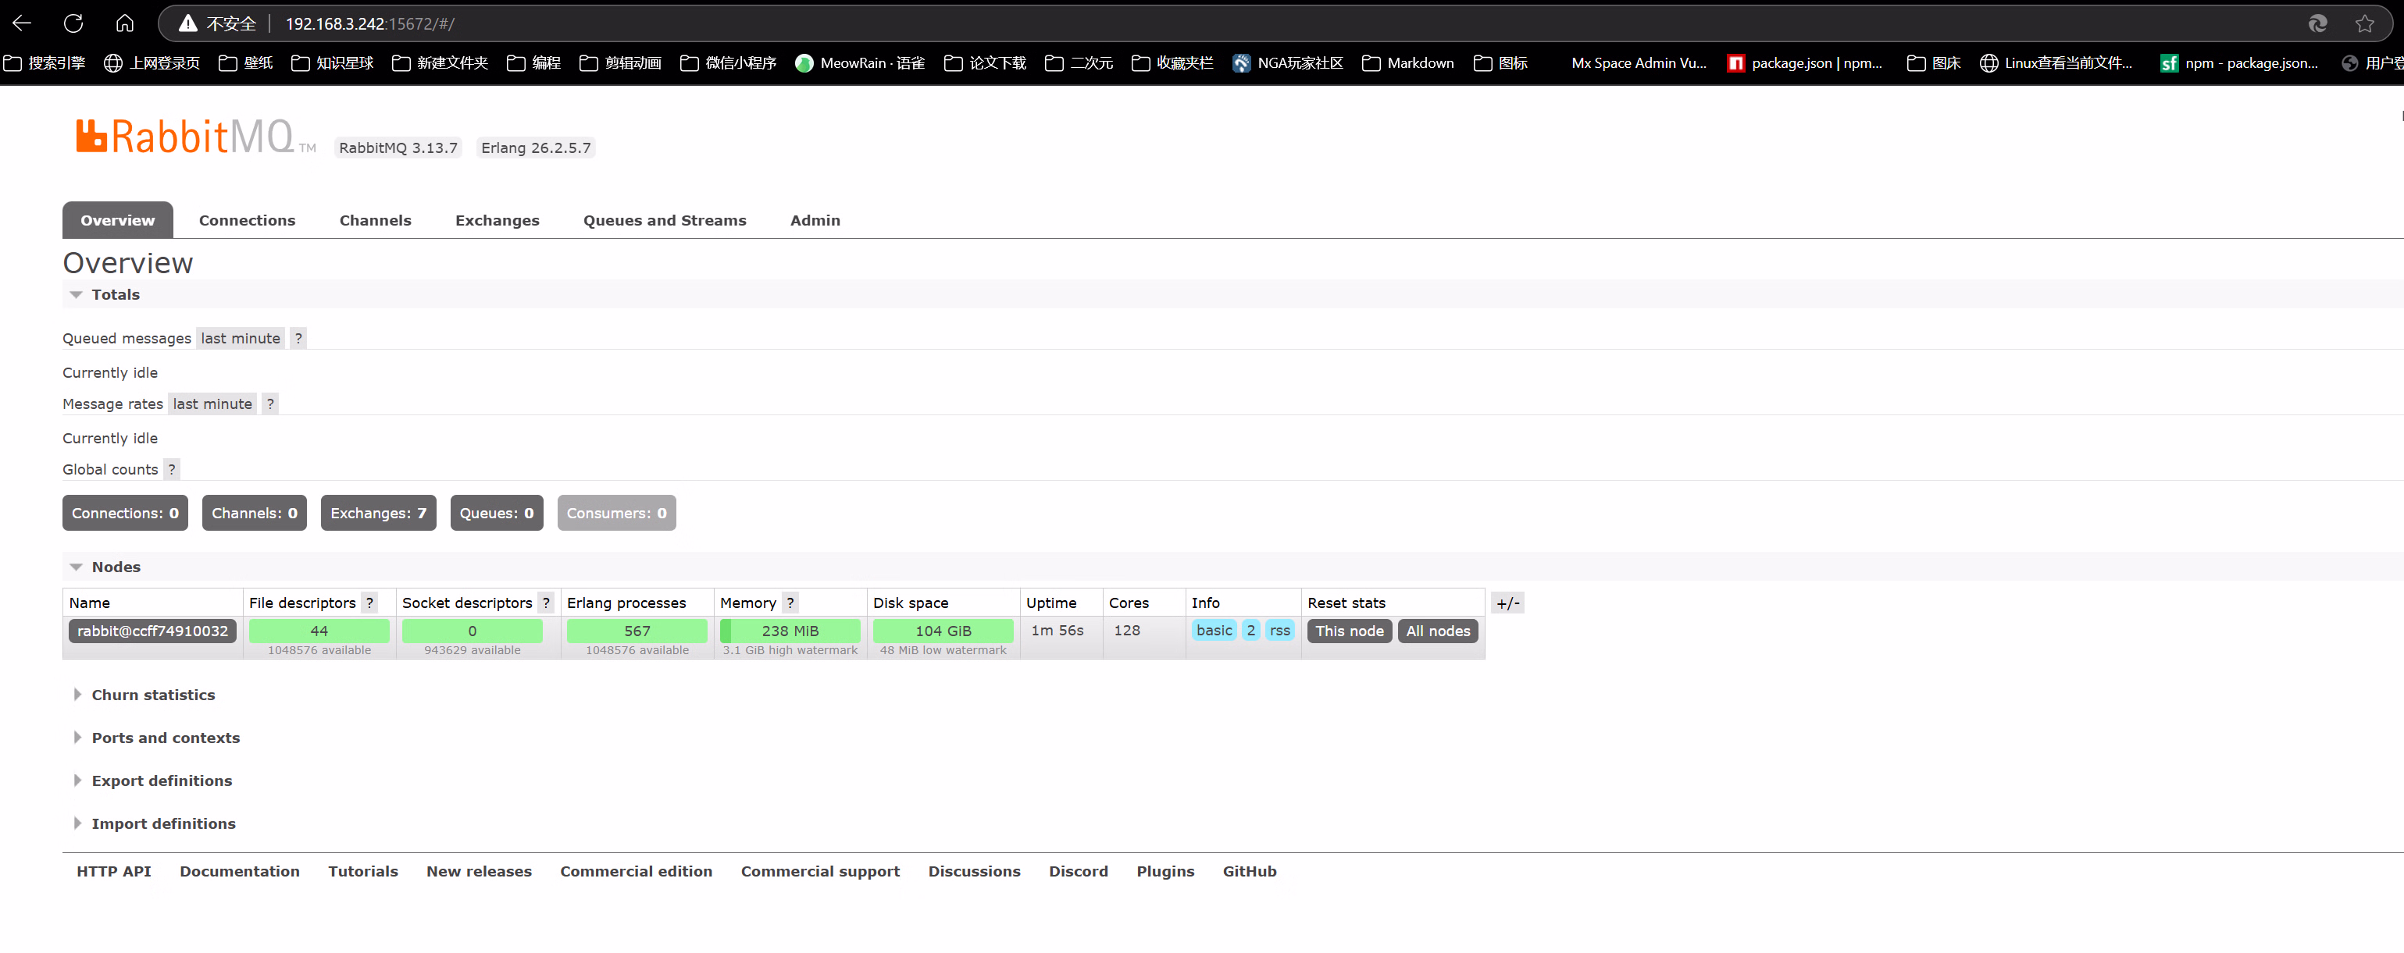Open File descriptors help question mark
The image size is (2404, 953).
click(x=369, y=603)
